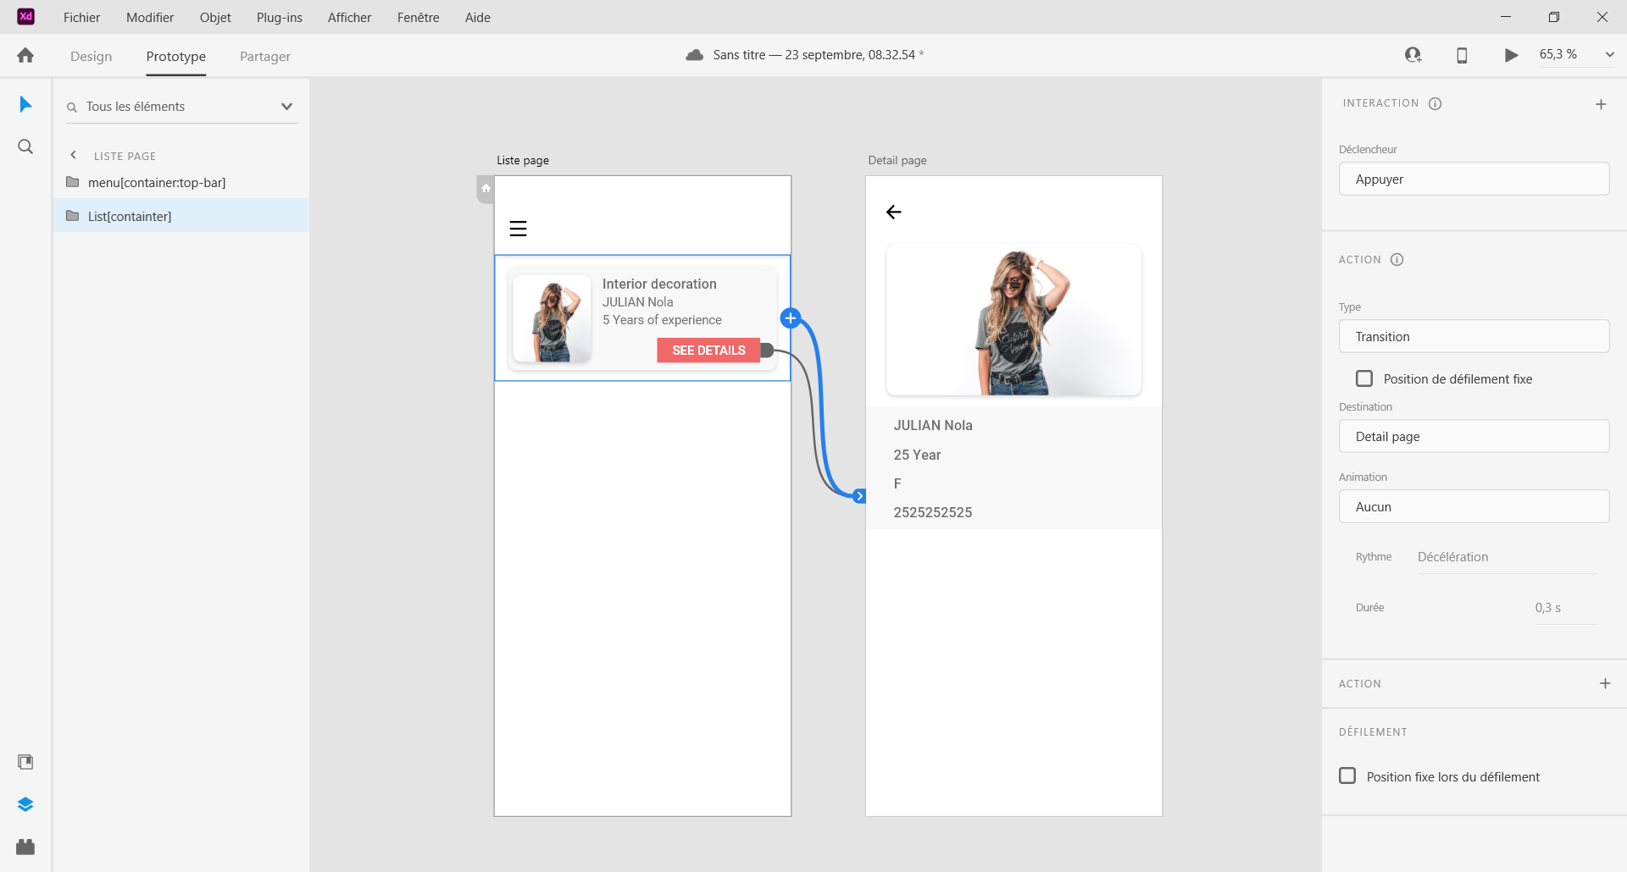Open the Plug-ins menu

coord(280,17)
